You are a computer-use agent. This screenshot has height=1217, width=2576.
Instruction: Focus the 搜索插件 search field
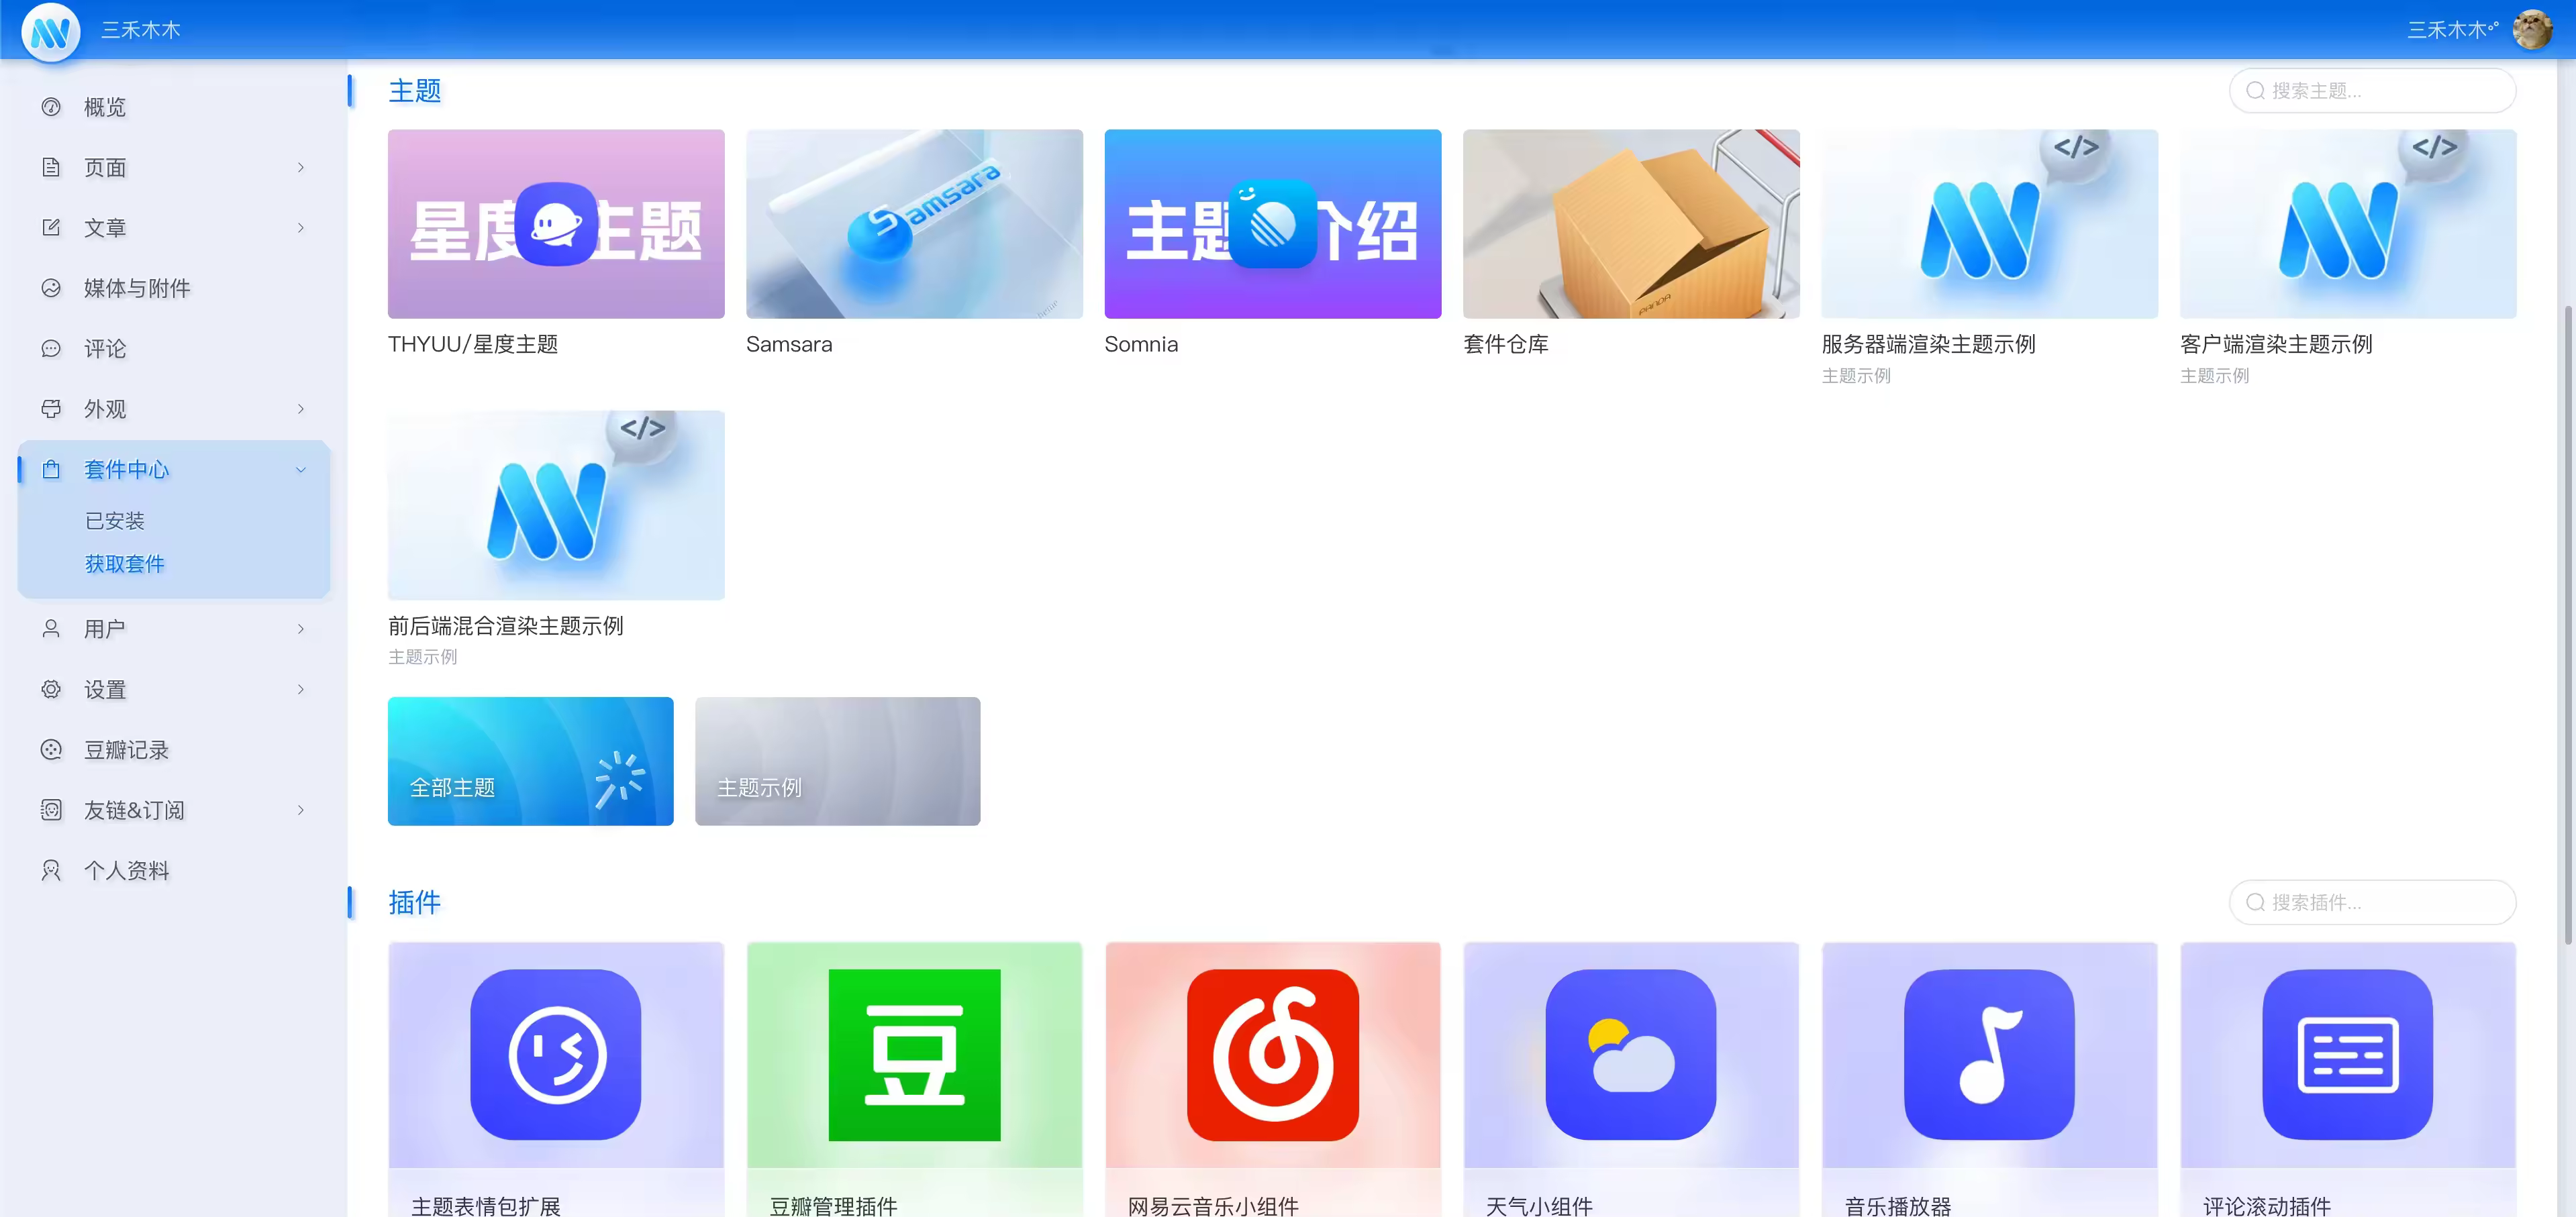2372,902
